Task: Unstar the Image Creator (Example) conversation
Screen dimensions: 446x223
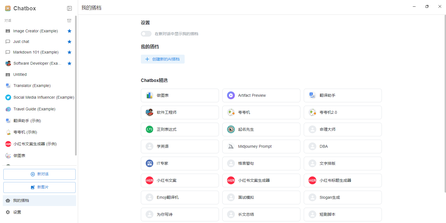Action: [69, 31]
